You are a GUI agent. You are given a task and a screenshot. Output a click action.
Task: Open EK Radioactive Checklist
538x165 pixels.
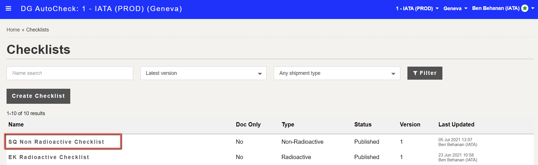pos(49,157)
